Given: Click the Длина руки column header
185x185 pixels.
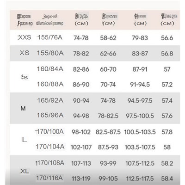Looking at the screenshot, I should (x=167, y=20).
